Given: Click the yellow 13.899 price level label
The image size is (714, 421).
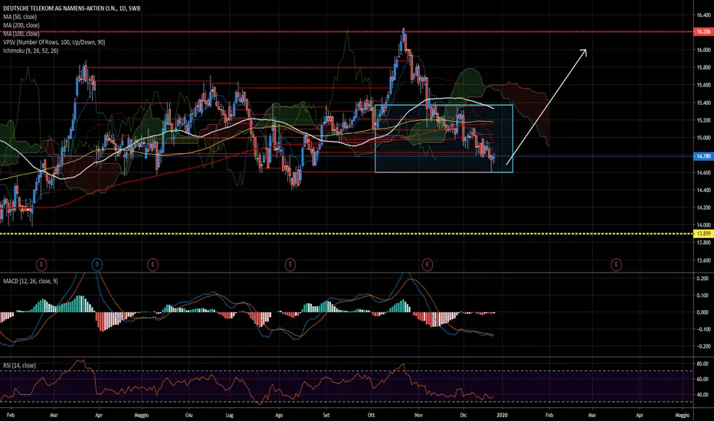Looking at the screenshot, I should 703,233.
